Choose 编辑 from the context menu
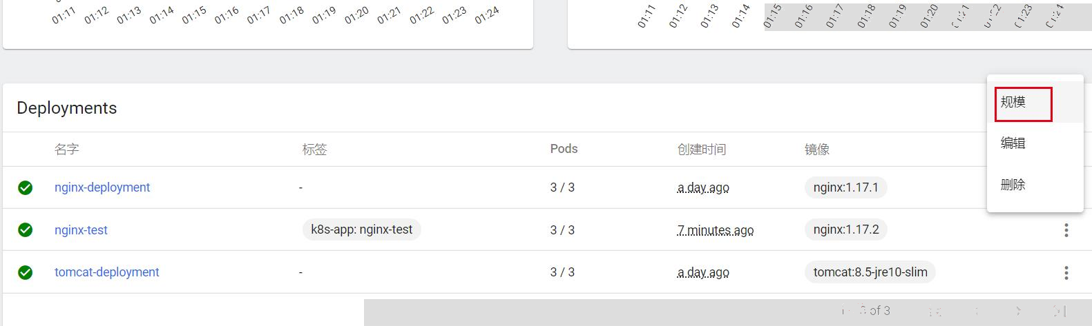 [1035, 143]
